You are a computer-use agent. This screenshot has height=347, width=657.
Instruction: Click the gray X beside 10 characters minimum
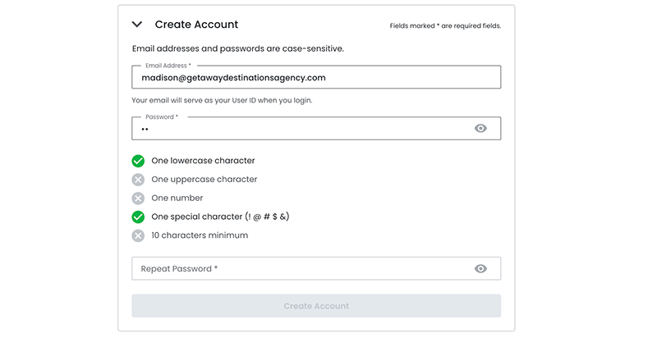[x=138, y=236]
